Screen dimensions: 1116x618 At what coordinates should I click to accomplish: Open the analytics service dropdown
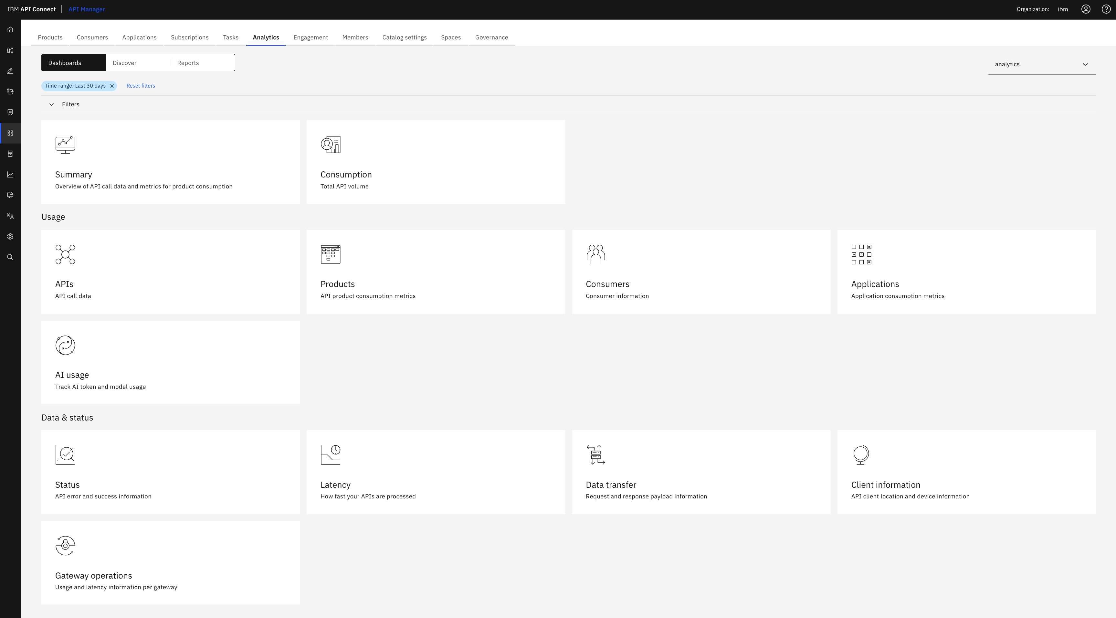(x=1041, y=64)
